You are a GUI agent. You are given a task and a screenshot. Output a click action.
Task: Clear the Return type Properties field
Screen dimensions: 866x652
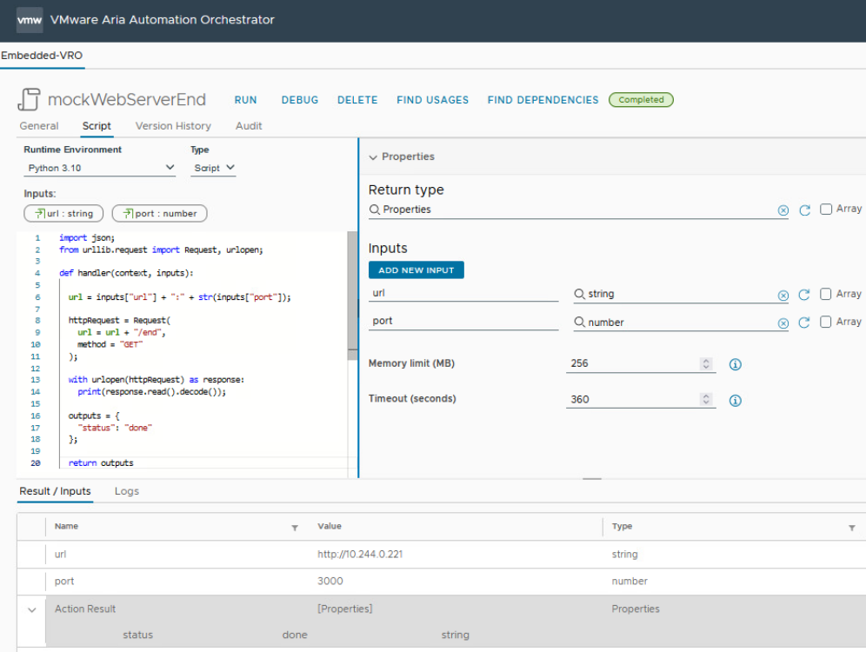(x=783, y=210)
